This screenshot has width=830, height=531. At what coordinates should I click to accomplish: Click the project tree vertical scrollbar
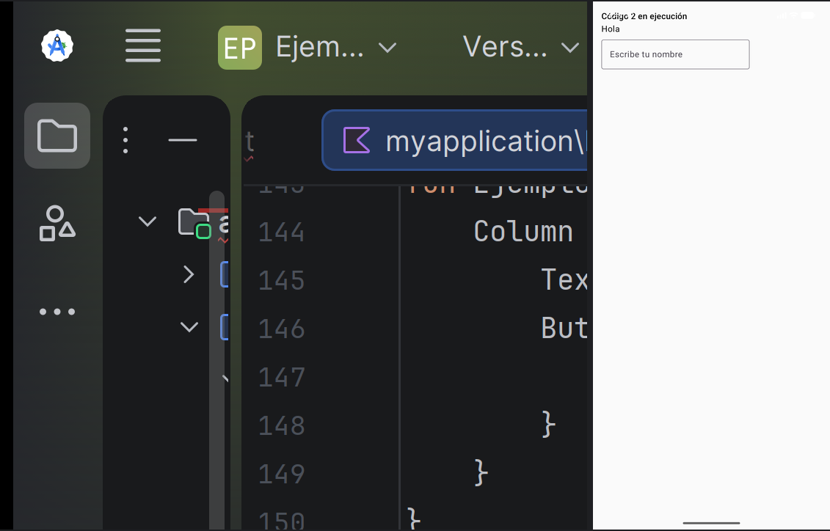(x=216, y=359)
